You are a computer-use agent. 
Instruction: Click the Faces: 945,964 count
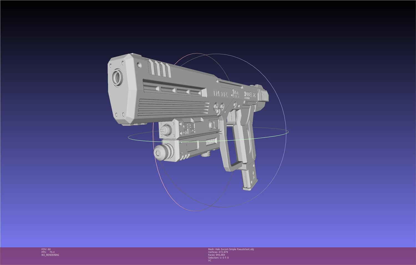pos(217,255)
